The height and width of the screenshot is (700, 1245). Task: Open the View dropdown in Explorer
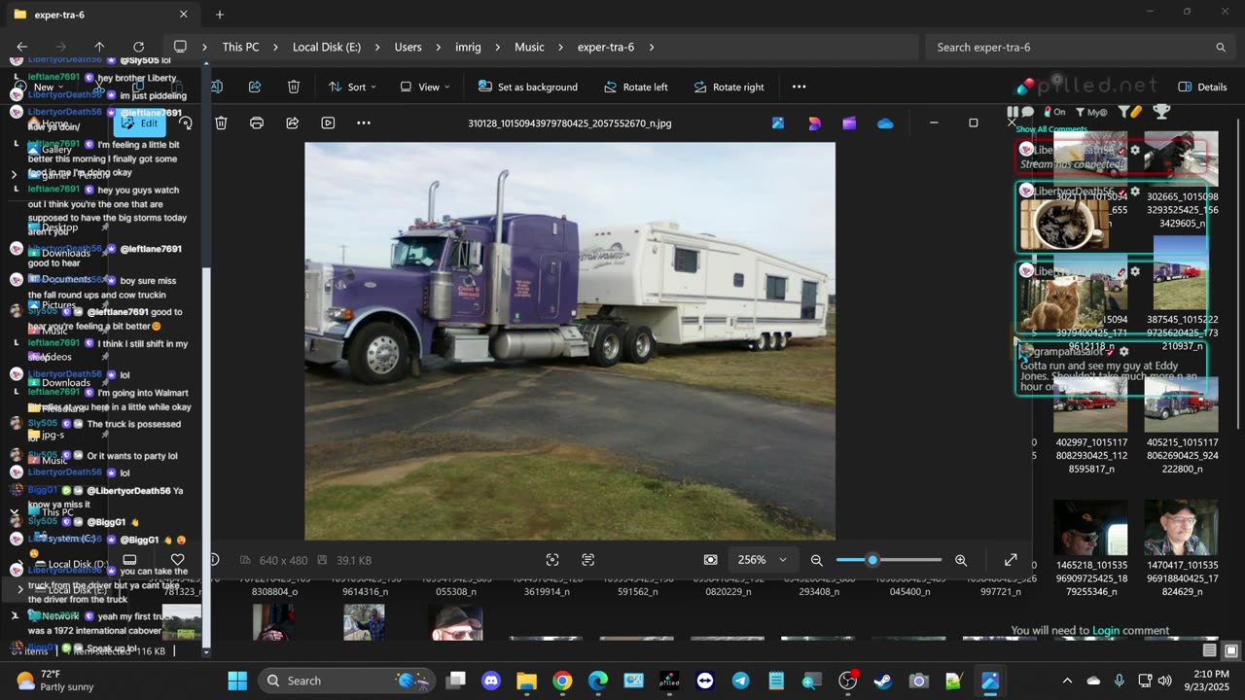click(425, 87)
